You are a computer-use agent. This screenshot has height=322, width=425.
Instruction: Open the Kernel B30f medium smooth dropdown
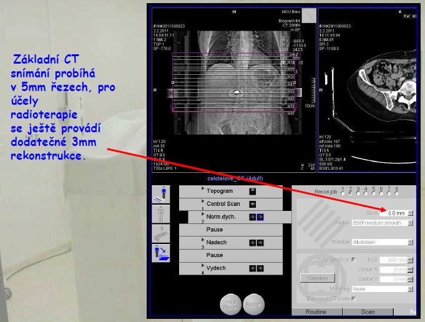tap(410, 223)
